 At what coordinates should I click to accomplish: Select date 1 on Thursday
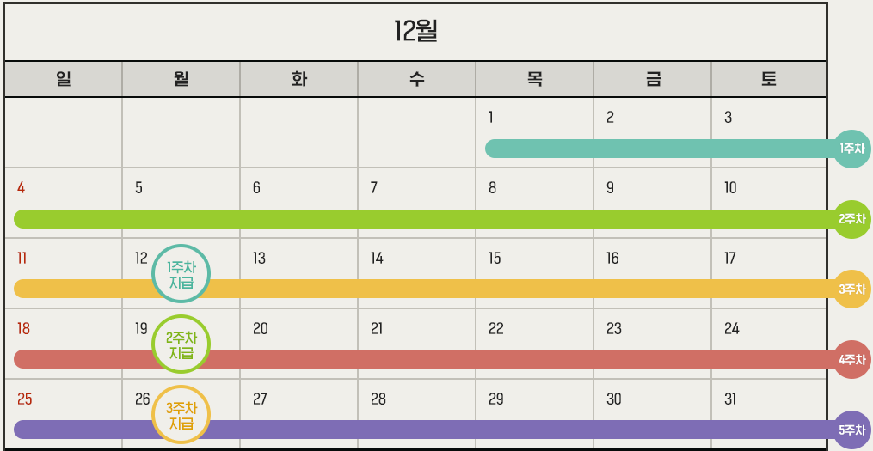click(x=490, y=118)
